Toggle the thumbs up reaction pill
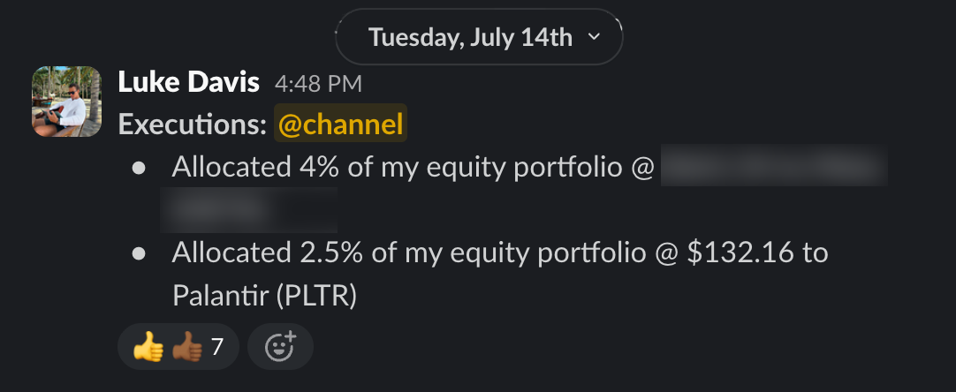956x392 pixels. pos(178,347)
